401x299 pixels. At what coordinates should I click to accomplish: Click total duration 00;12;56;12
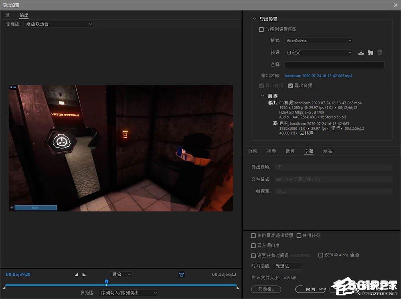click(224, 275)
